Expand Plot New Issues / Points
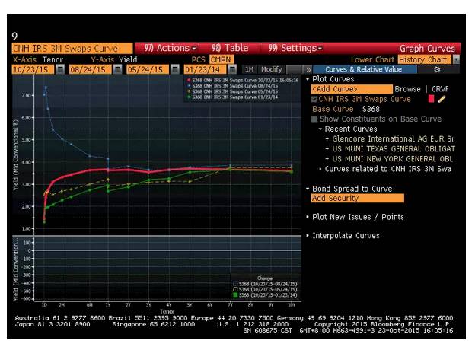Viewport: 475px width, 347px height. coord(308,217)
